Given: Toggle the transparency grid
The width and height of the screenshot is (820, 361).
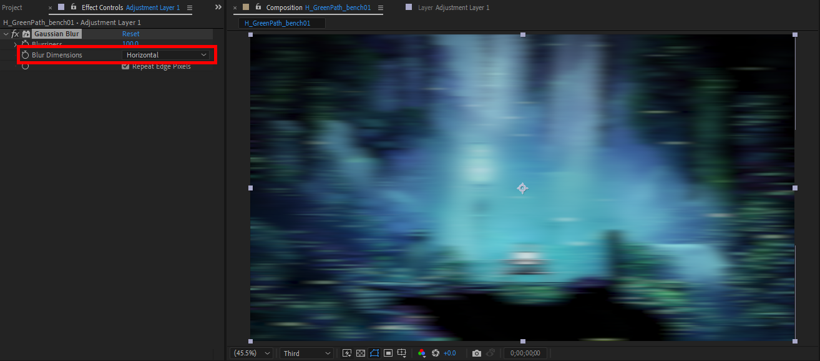Looking at the screenshot, I should tap(360, 353).
